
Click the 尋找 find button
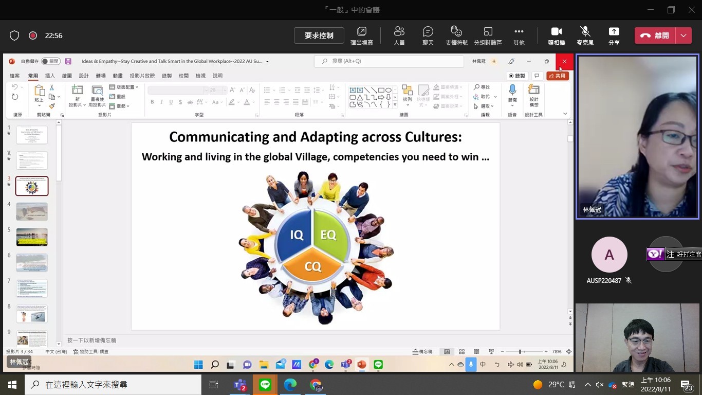(482, 87)
